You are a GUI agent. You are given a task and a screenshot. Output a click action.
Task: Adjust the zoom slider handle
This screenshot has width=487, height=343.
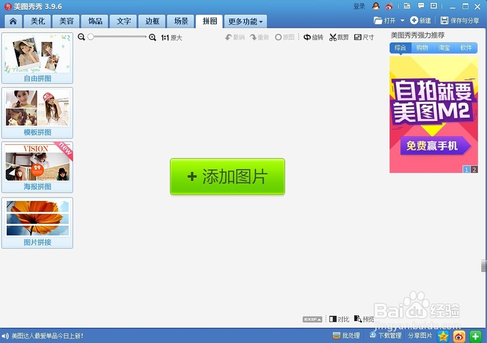(91, 36)
